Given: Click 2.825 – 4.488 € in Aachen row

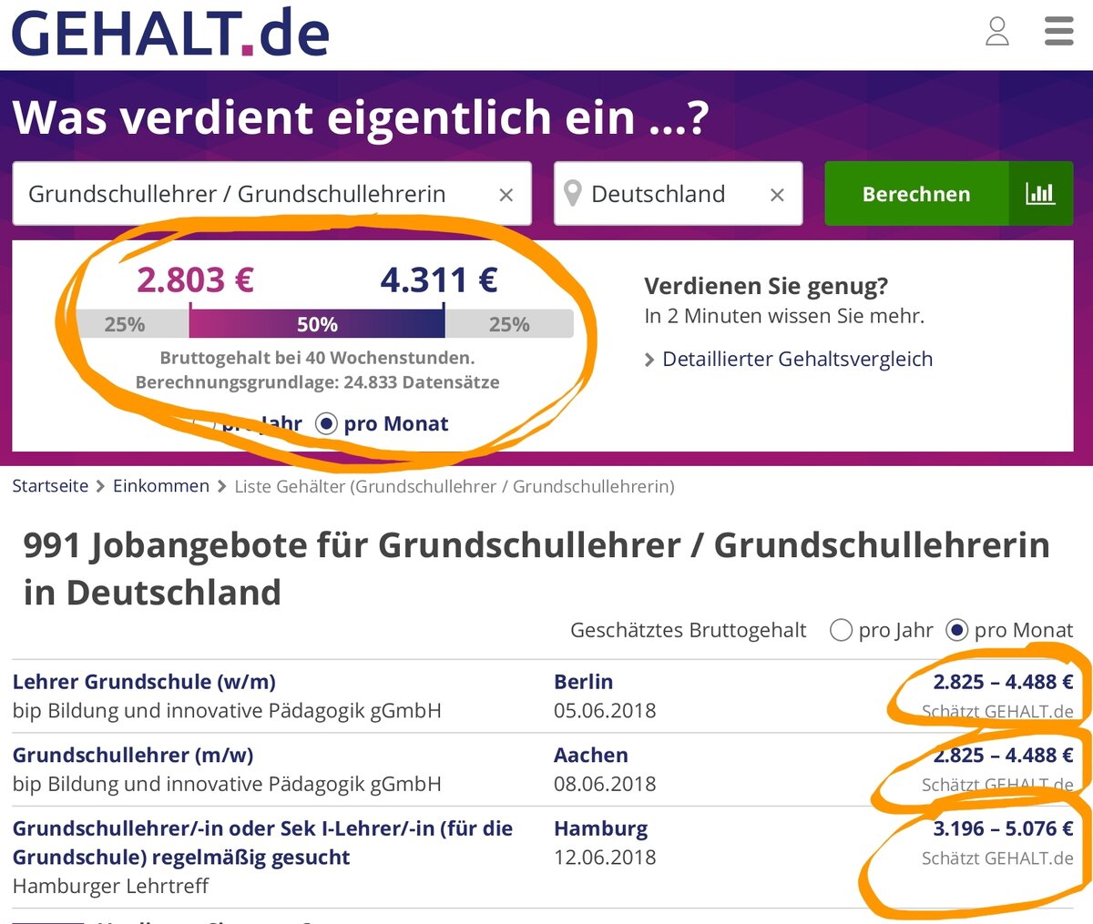Looking at the screenshot, I should 1003,756.
